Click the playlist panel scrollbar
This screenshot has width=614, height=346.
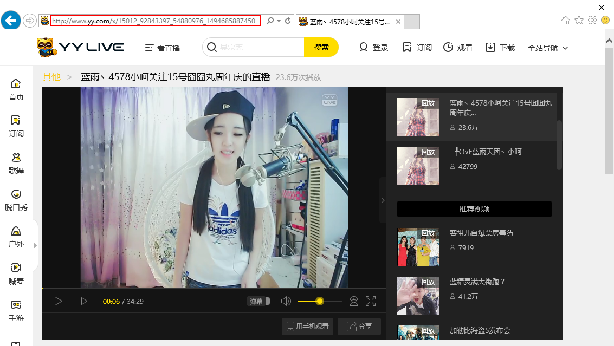pos(559,145)
